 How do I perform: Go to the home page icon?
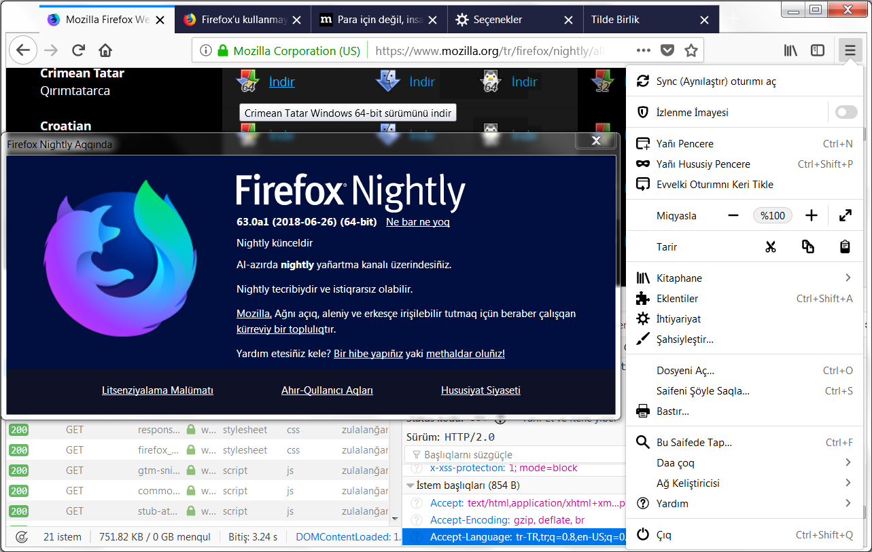click(x=105, y=50)
